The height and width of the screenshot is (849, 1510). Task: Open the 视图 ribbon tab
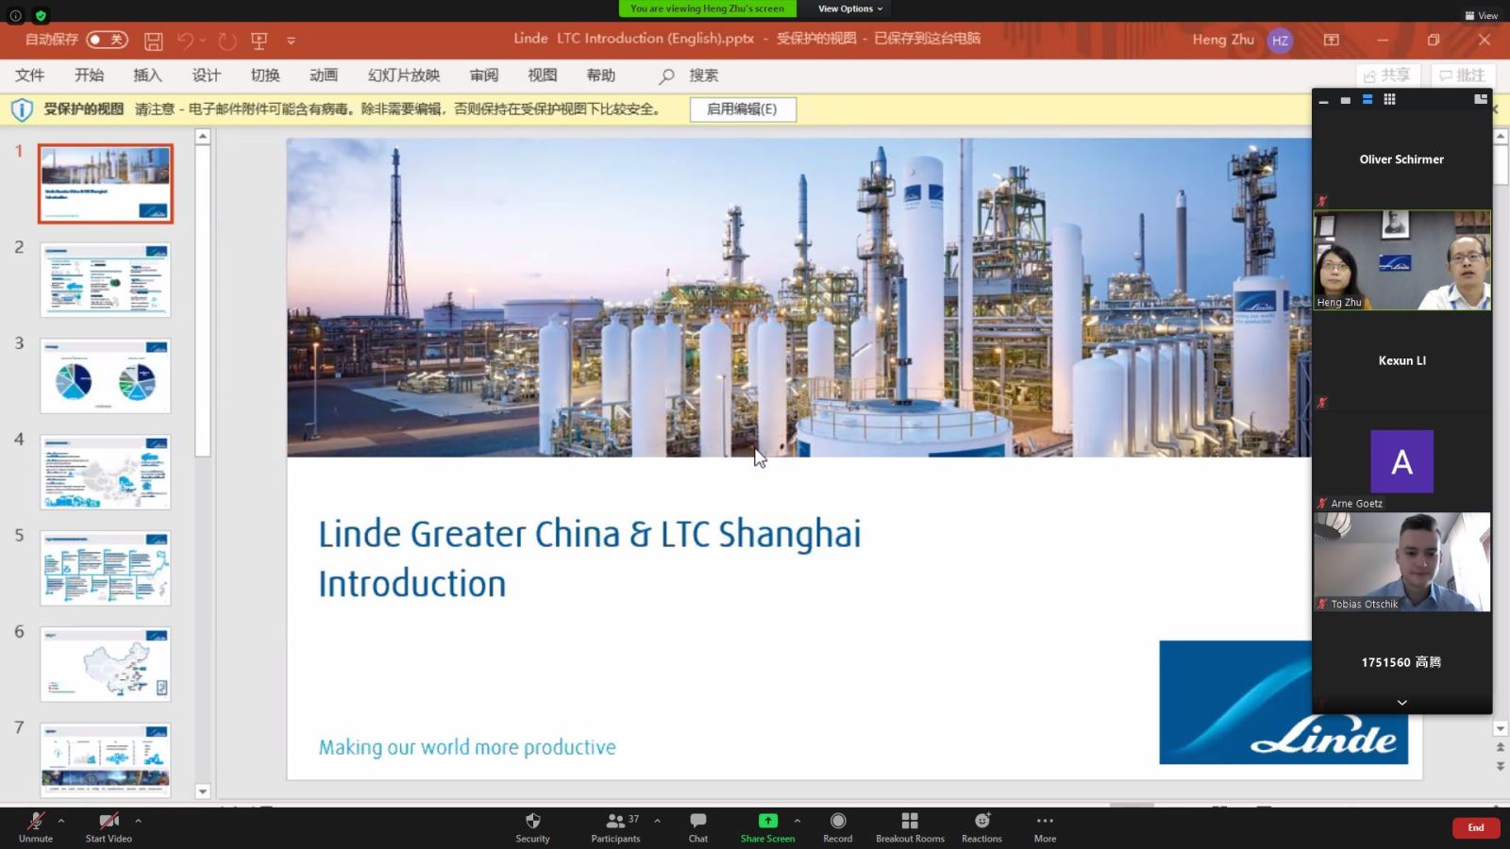click(543, 75)
